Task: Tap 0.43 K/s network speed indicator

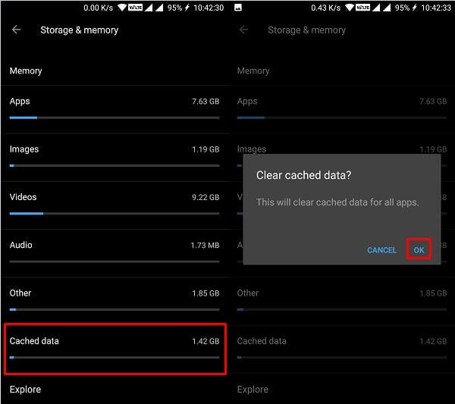Action: 326,8
